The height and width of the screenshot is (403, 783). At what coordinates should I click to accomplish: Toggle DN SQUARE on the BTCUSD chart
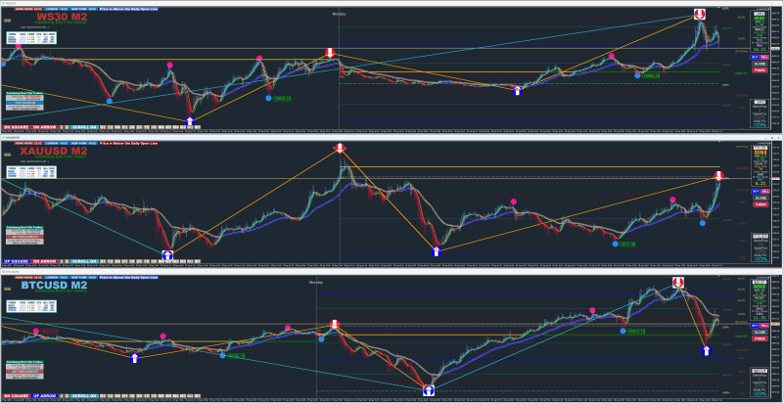[x=16, y=394]
